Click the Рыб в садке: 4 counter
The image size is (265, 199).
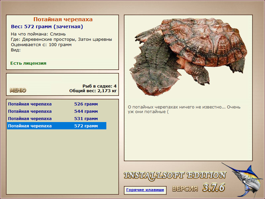click(x=100, y=86)
